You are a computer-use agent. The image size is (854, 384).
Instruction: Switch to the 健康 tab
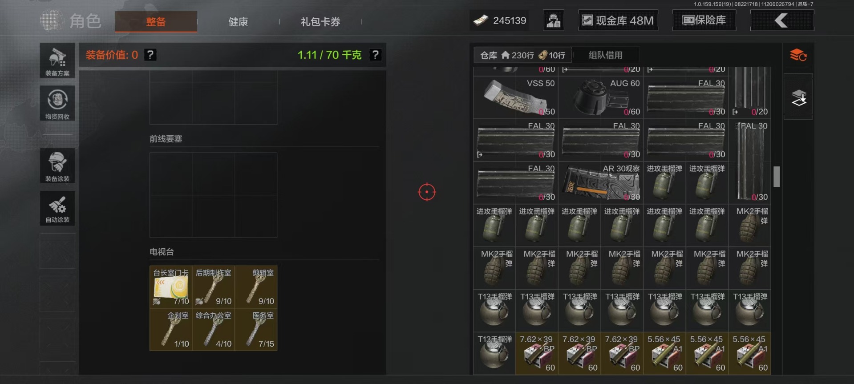tap(238, 21)
